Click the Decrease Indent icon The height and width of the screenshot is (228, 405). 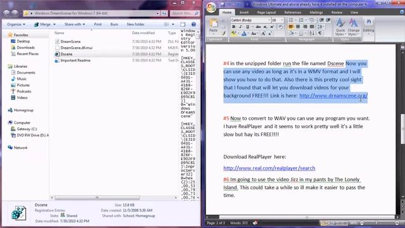click(x=321, y=20)
